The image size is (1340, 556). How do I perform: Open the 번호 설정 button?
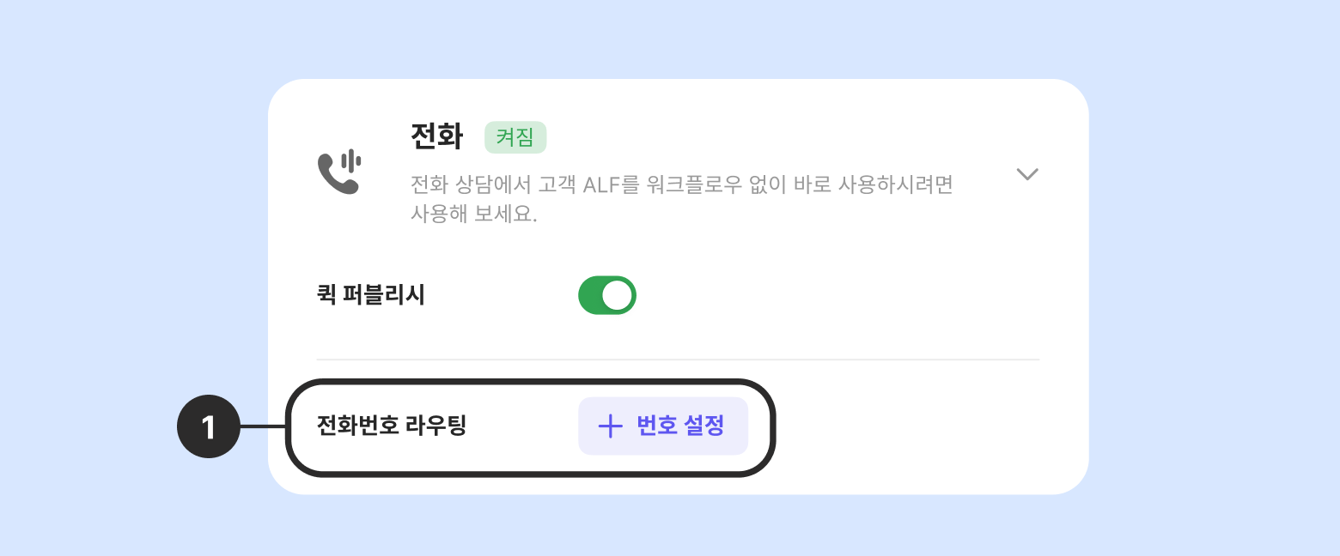pyautogui.click(x=663, y=426)
